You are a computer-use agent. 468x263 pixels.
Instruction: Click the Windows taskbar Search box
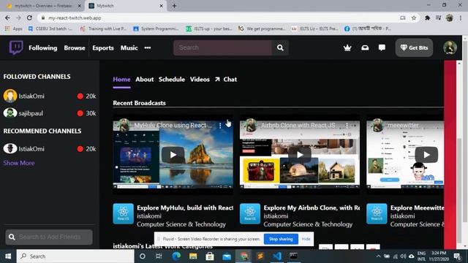tap(75, 256)
